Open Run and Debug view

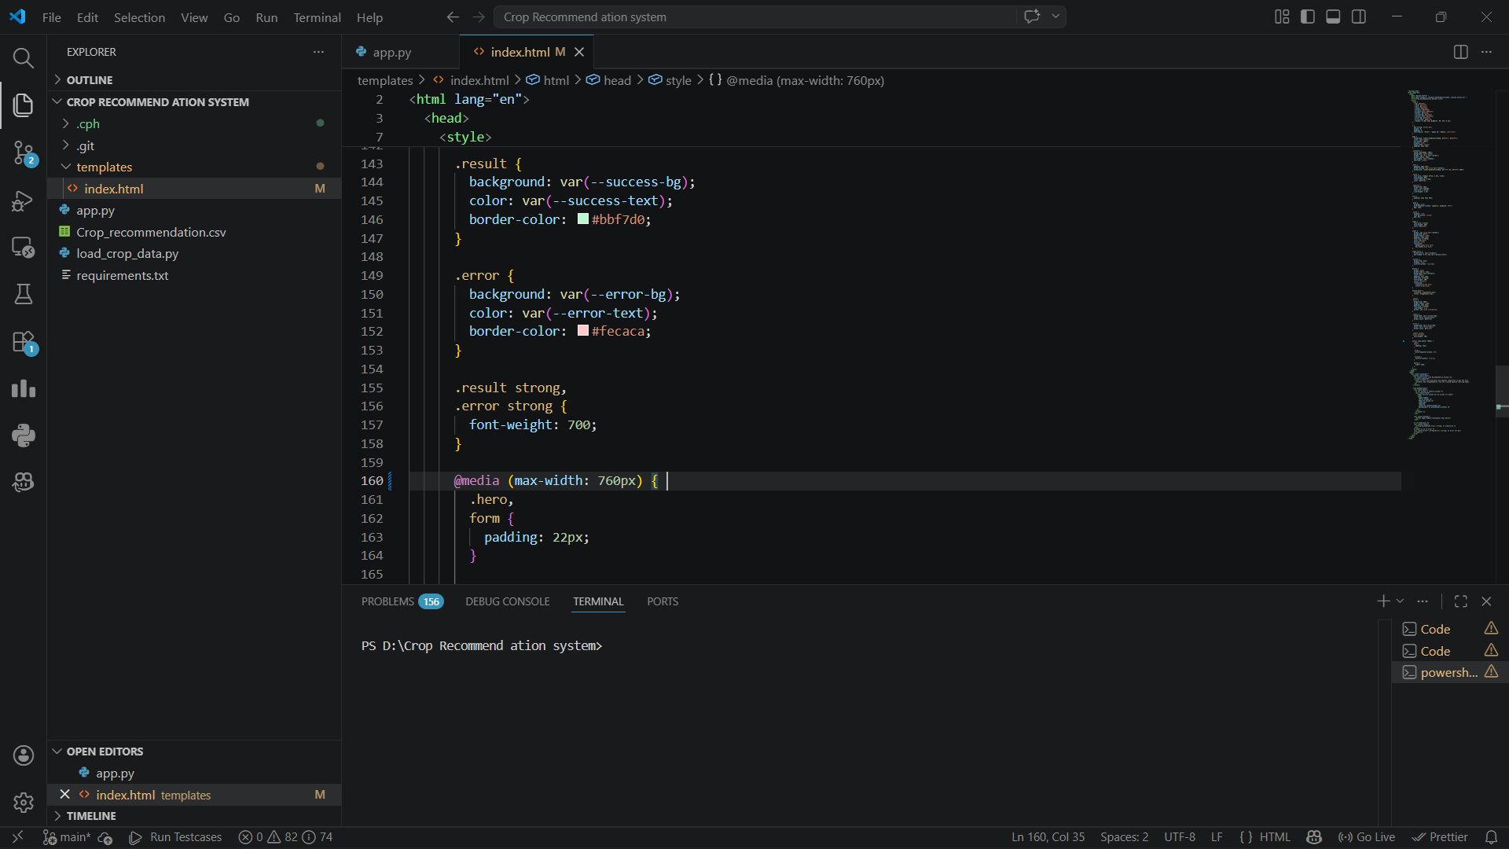click(23, 200)
